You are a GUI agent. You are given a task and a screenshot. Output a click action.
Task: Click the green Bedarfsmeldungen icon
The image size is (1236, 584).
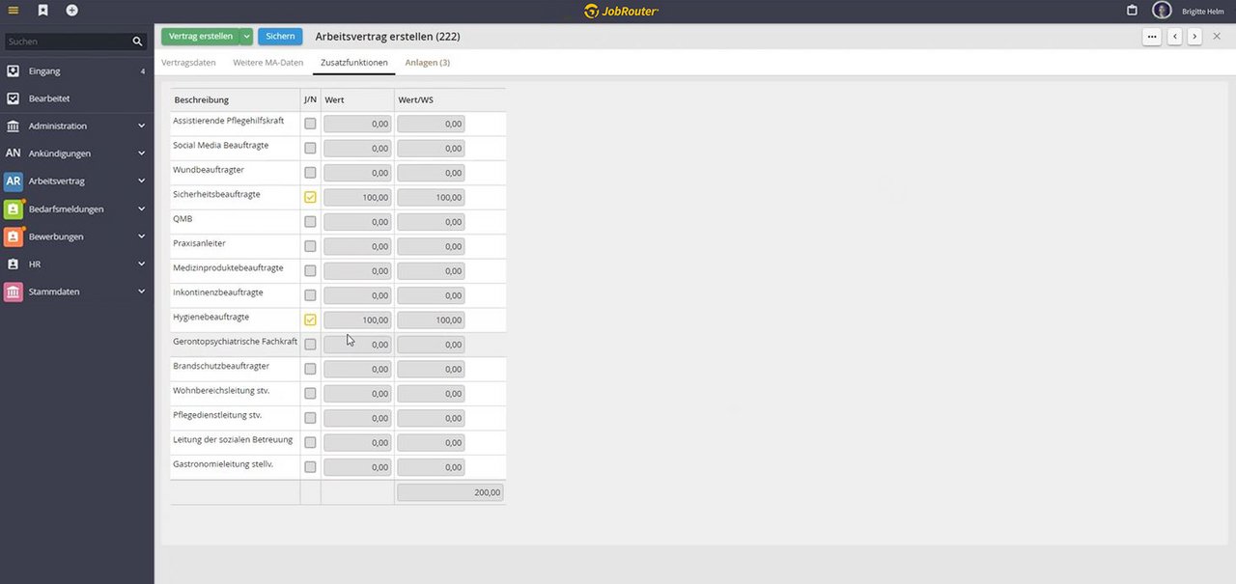(14, 209)
